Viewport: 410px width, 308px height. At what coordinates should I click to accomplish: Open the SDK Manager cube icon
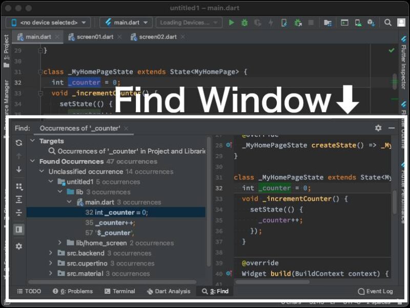371,23
